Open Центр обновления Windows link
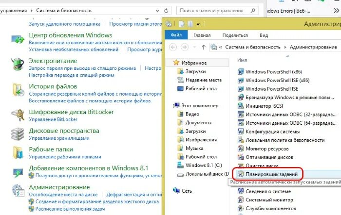This screenshot has width=341, height=215. (x=71, y=35)
